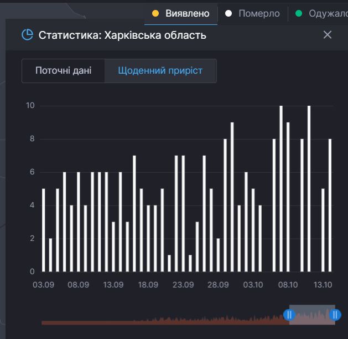
Task: Click the 28.09 date label
Action: (218, 285)
